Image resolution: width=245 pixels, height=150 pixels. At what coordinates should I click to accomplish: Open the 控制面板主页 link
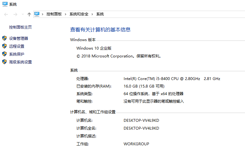(20, 27)
